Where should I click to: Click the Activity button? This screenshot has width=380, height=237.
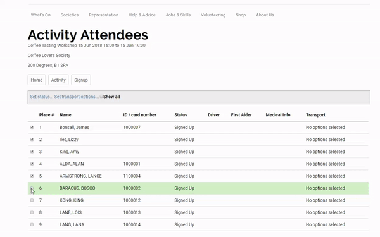[x=58, y=80]
